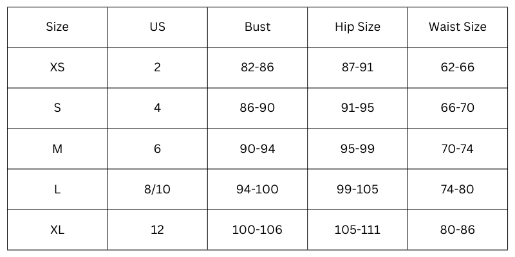Select the Waist Size header cell
The image size is (515, 257).
(x=458, y=27)
